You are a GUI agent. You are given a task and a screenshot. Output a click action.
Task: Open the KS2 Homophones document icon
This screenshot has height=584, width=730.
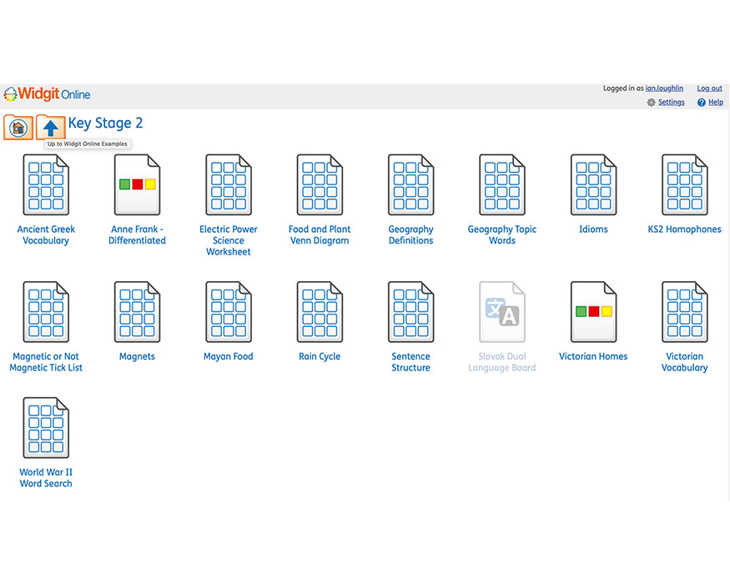tap(684, 184)
